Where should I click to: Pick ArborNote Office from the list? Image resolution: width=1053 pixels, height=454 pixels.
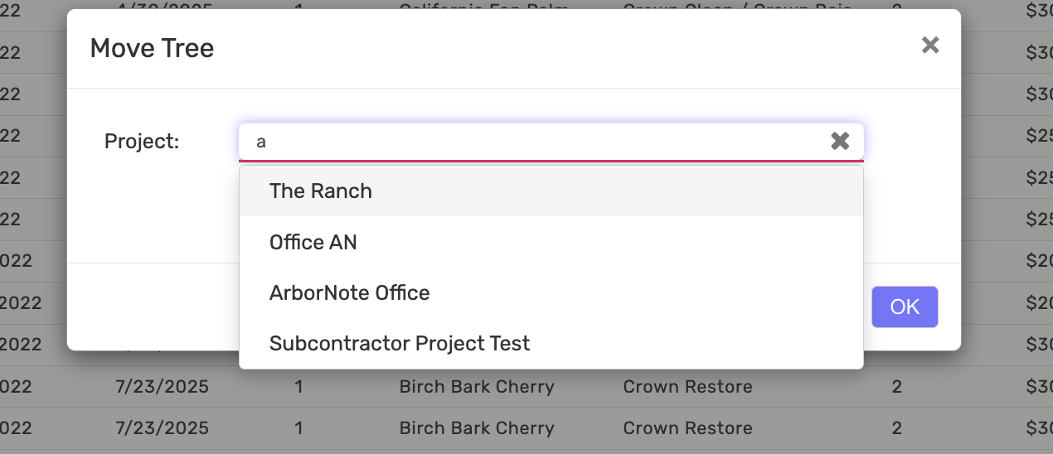[x=349, y=293]
